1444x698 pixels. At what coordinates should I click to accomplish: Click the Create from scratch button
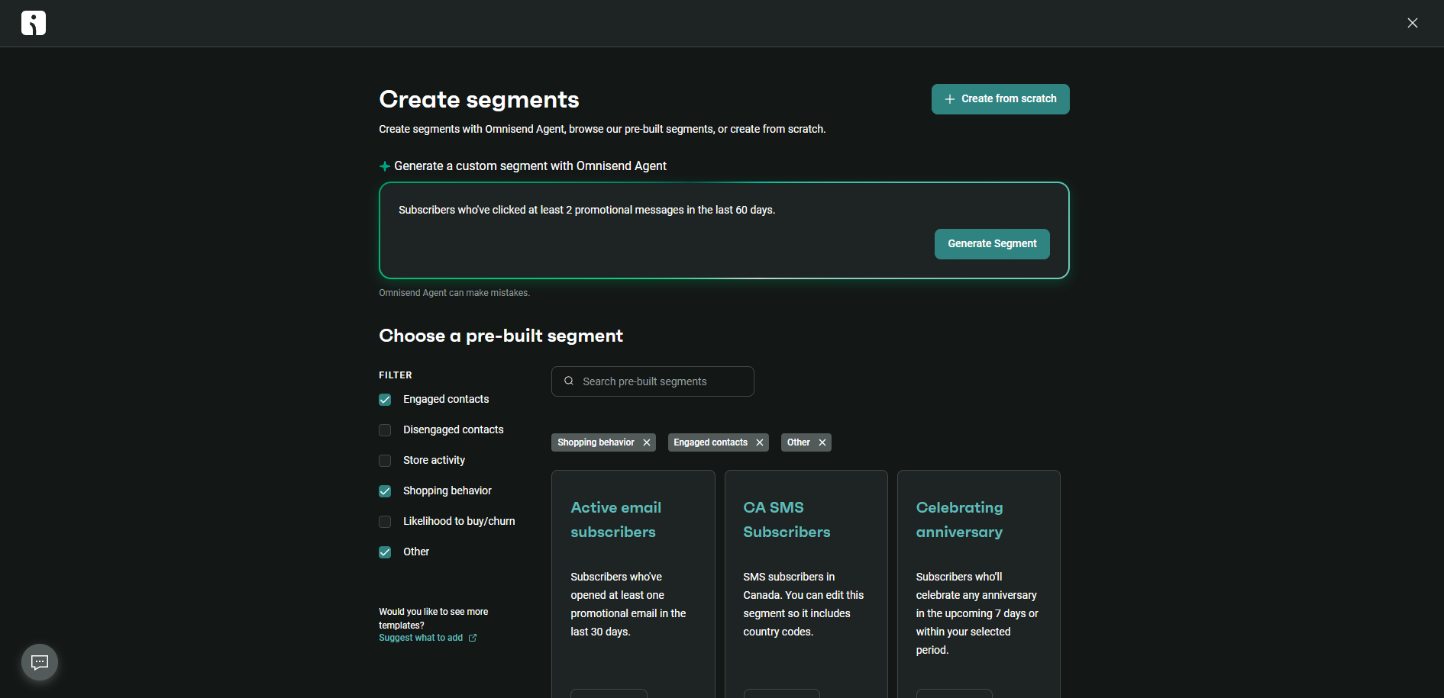pos(1000,99)
